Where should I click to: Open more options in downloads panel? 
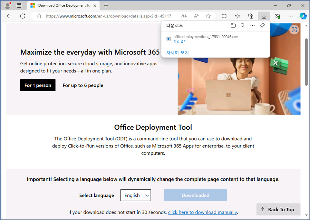click(252, 25)
